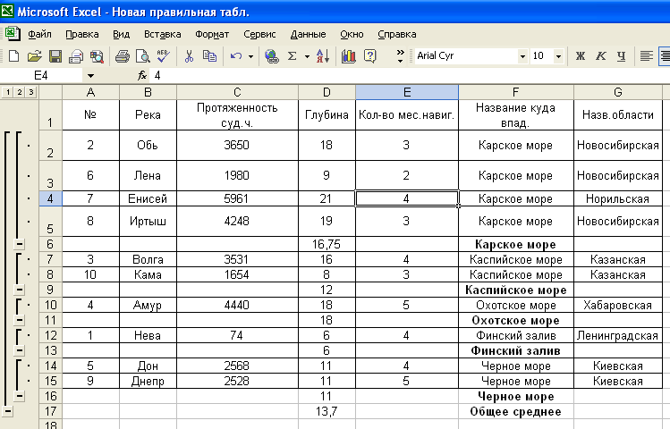Image resolution: width=670 pixels, height=429 pixels.
Task: Show outline level 3 button
Action: [30, 92]
